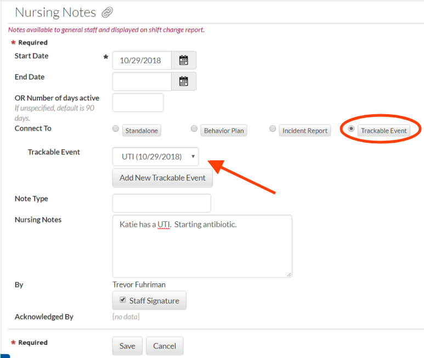This screenshot has height=358, width=424.
Task: Click the Nursing Notes textarea resize handle
Action: click(x=289, y=273)
